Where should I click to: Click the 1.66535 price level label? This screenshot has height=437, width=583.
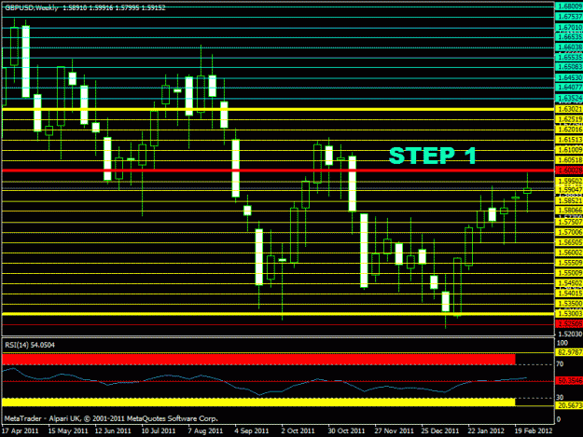pyautogui.click(x=569, y=37)
